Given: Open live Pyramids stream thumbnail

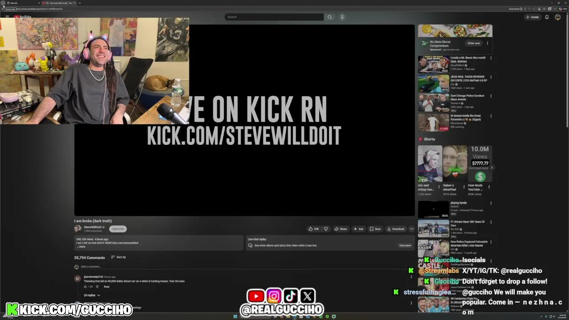Looking at the screenshot, I should pos(433,122).
